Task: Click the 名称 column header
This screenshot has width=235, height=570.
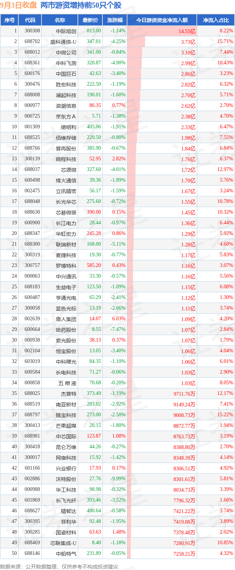Action: 60,20
